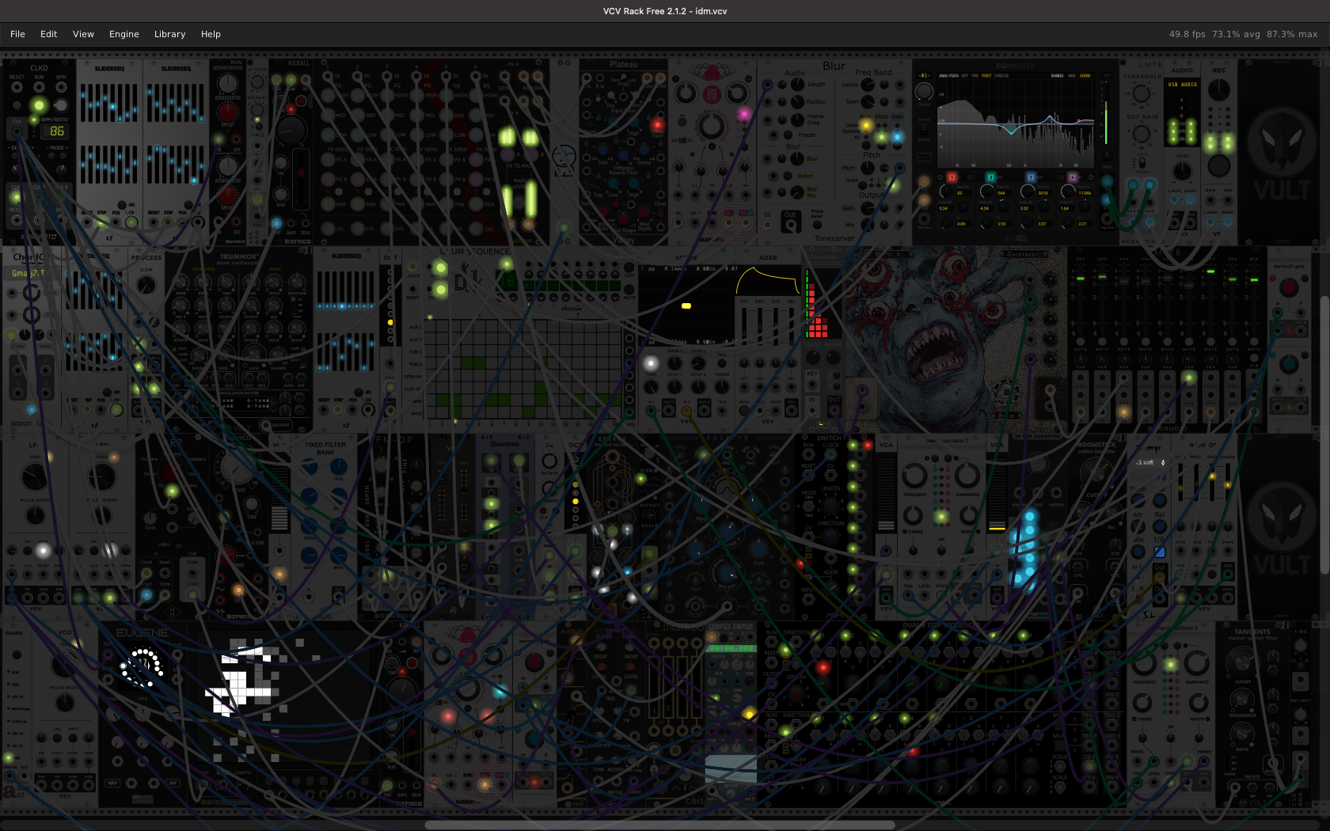This screenshot has height=831, width=1330.
Task: Click the Blur module Out jack
Action: (x=790, y=223)
